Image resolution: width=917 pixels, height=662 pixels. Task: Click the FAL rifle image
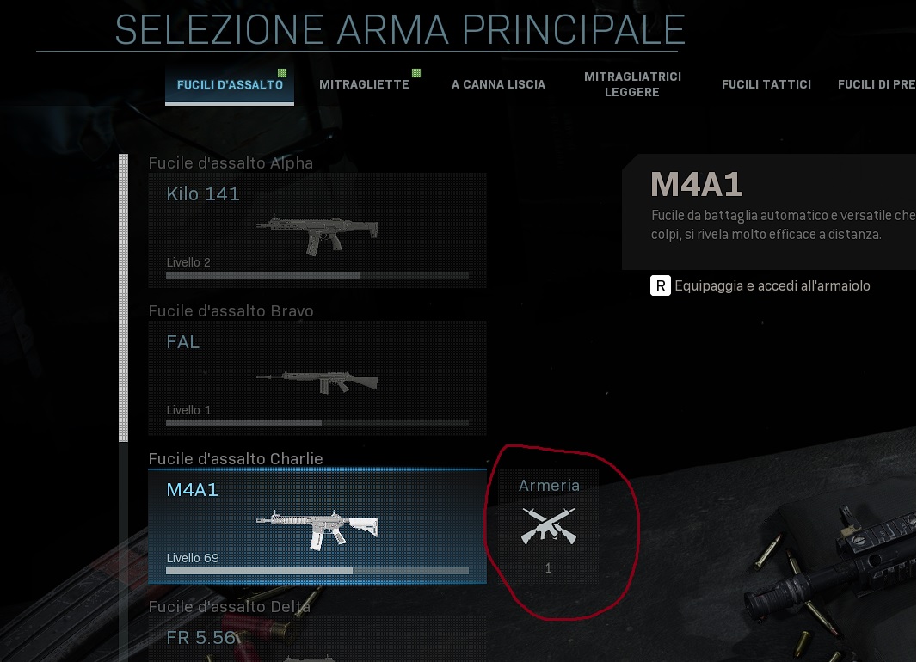click(x=317, y=383)
